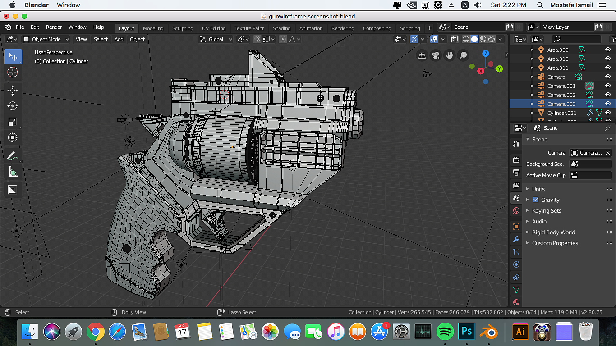The width and height of the screenshot is (616, 346).
Task: Expand the Rigid Body World section
Action: click(x=553, y=232)
